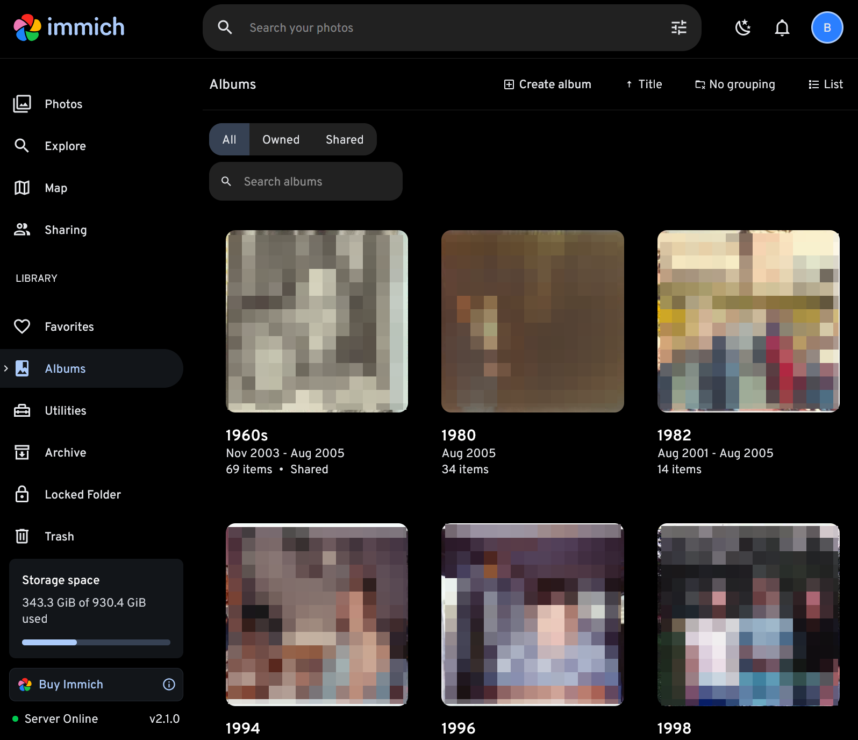This screenshot has width=858, height=740.
Task: Click the magnifier icon in photo search bar
Action: point(225,27)
